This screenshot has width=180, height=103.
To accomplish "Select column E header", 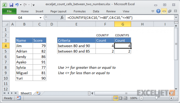I will (x=77, y=24).
